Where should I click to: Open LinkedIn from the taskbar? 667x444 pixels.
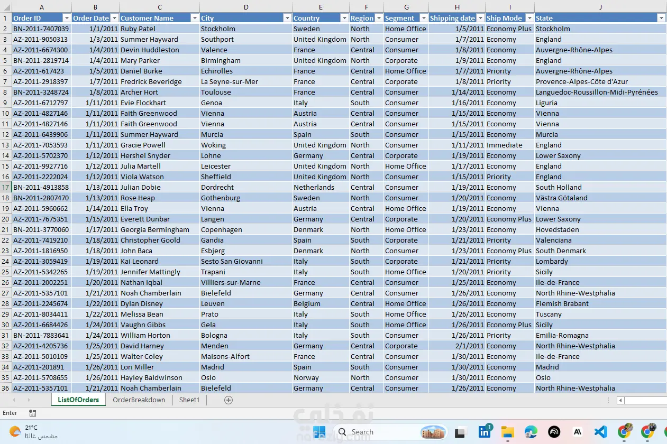pos(484,432)
